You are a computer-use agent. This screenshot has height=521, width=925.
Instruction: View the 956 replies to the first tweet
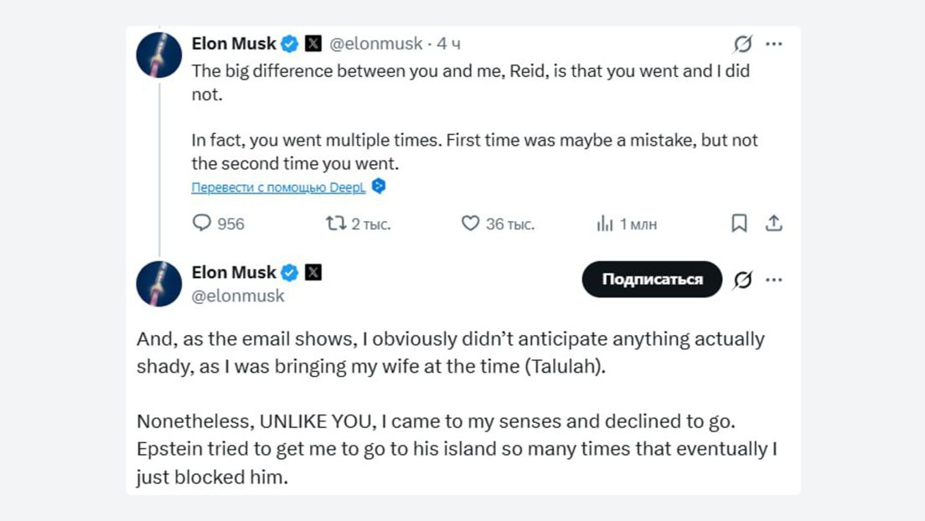[218, 224]
